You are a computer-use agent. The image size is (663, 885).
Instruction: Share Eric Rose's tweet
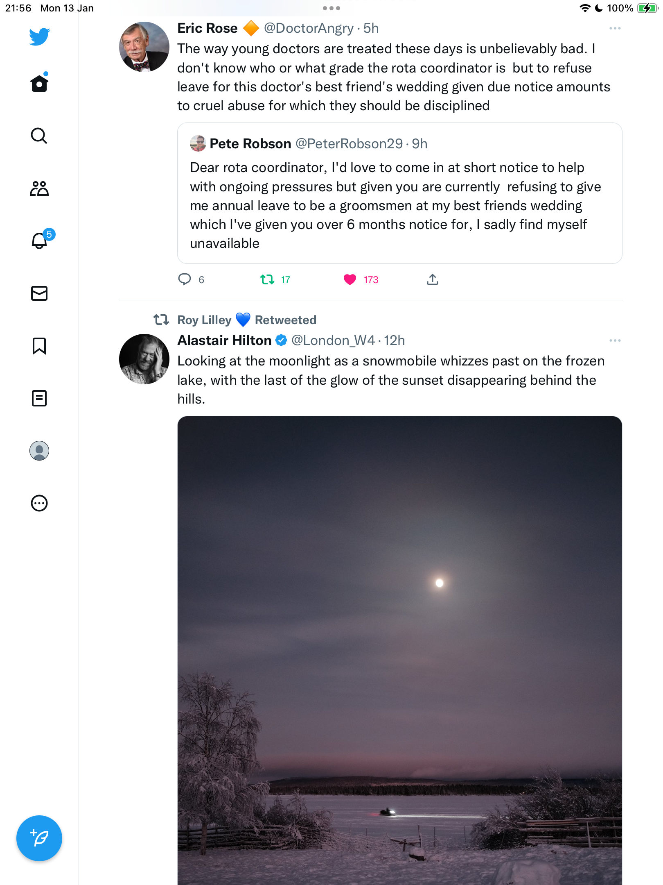click(433, 280)
